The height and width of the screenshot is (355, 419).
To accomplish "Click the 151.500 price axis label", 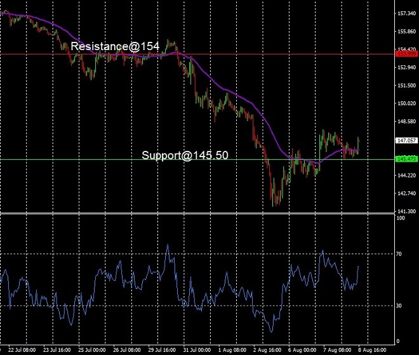I will click(407, 86).
